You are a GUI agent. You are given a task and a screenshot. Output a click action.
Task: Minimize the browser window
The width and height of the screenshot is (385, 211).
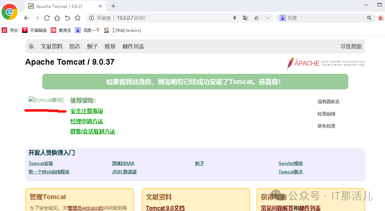tap(366, 5)
